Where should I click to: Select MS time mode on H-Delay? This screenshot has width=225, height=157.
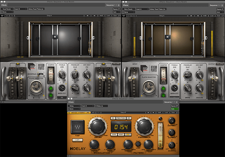click(x=128, y=135)
